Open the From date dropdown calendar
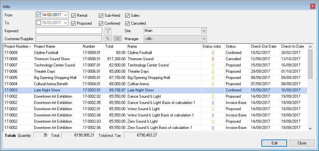319x151 pixels. pyautogui.click(x=65, y=15)
